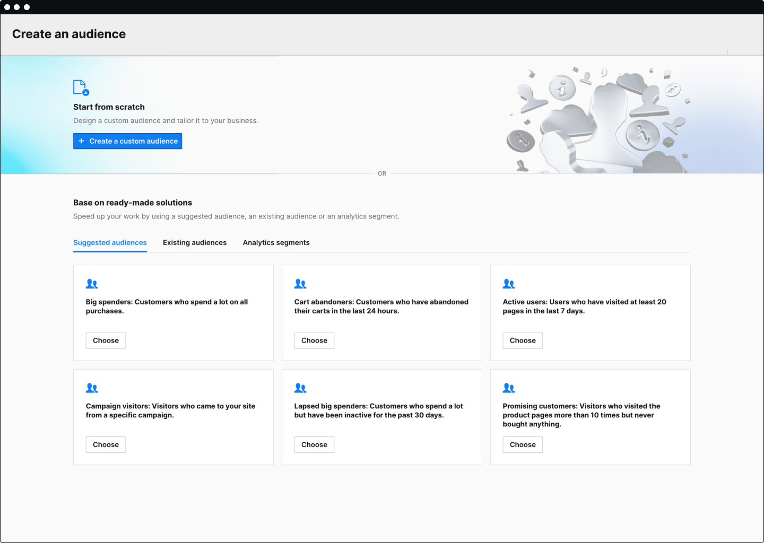
Task: Open the Existing audiences tab
Action: 195,242
